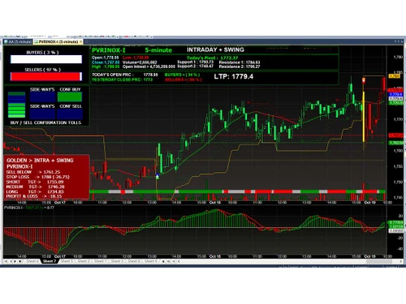The width and height of the screenshot is (406, 304).
Task: Click YESTERDAY CLOSE PRC: 1773 text
Action: pyautogui.click(x=123, y=79)
